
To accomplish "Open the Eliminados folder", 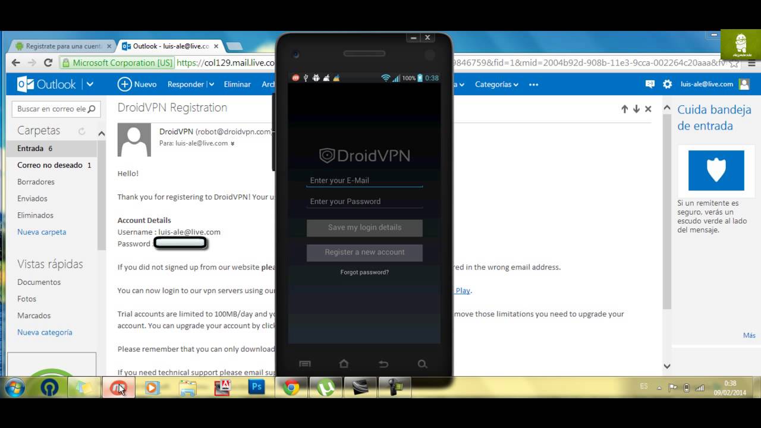I will (x=35, y=215).
